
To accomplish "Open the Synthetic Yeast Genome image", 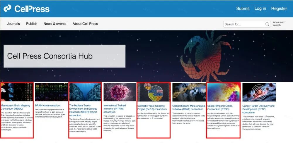I will point(154,92).
